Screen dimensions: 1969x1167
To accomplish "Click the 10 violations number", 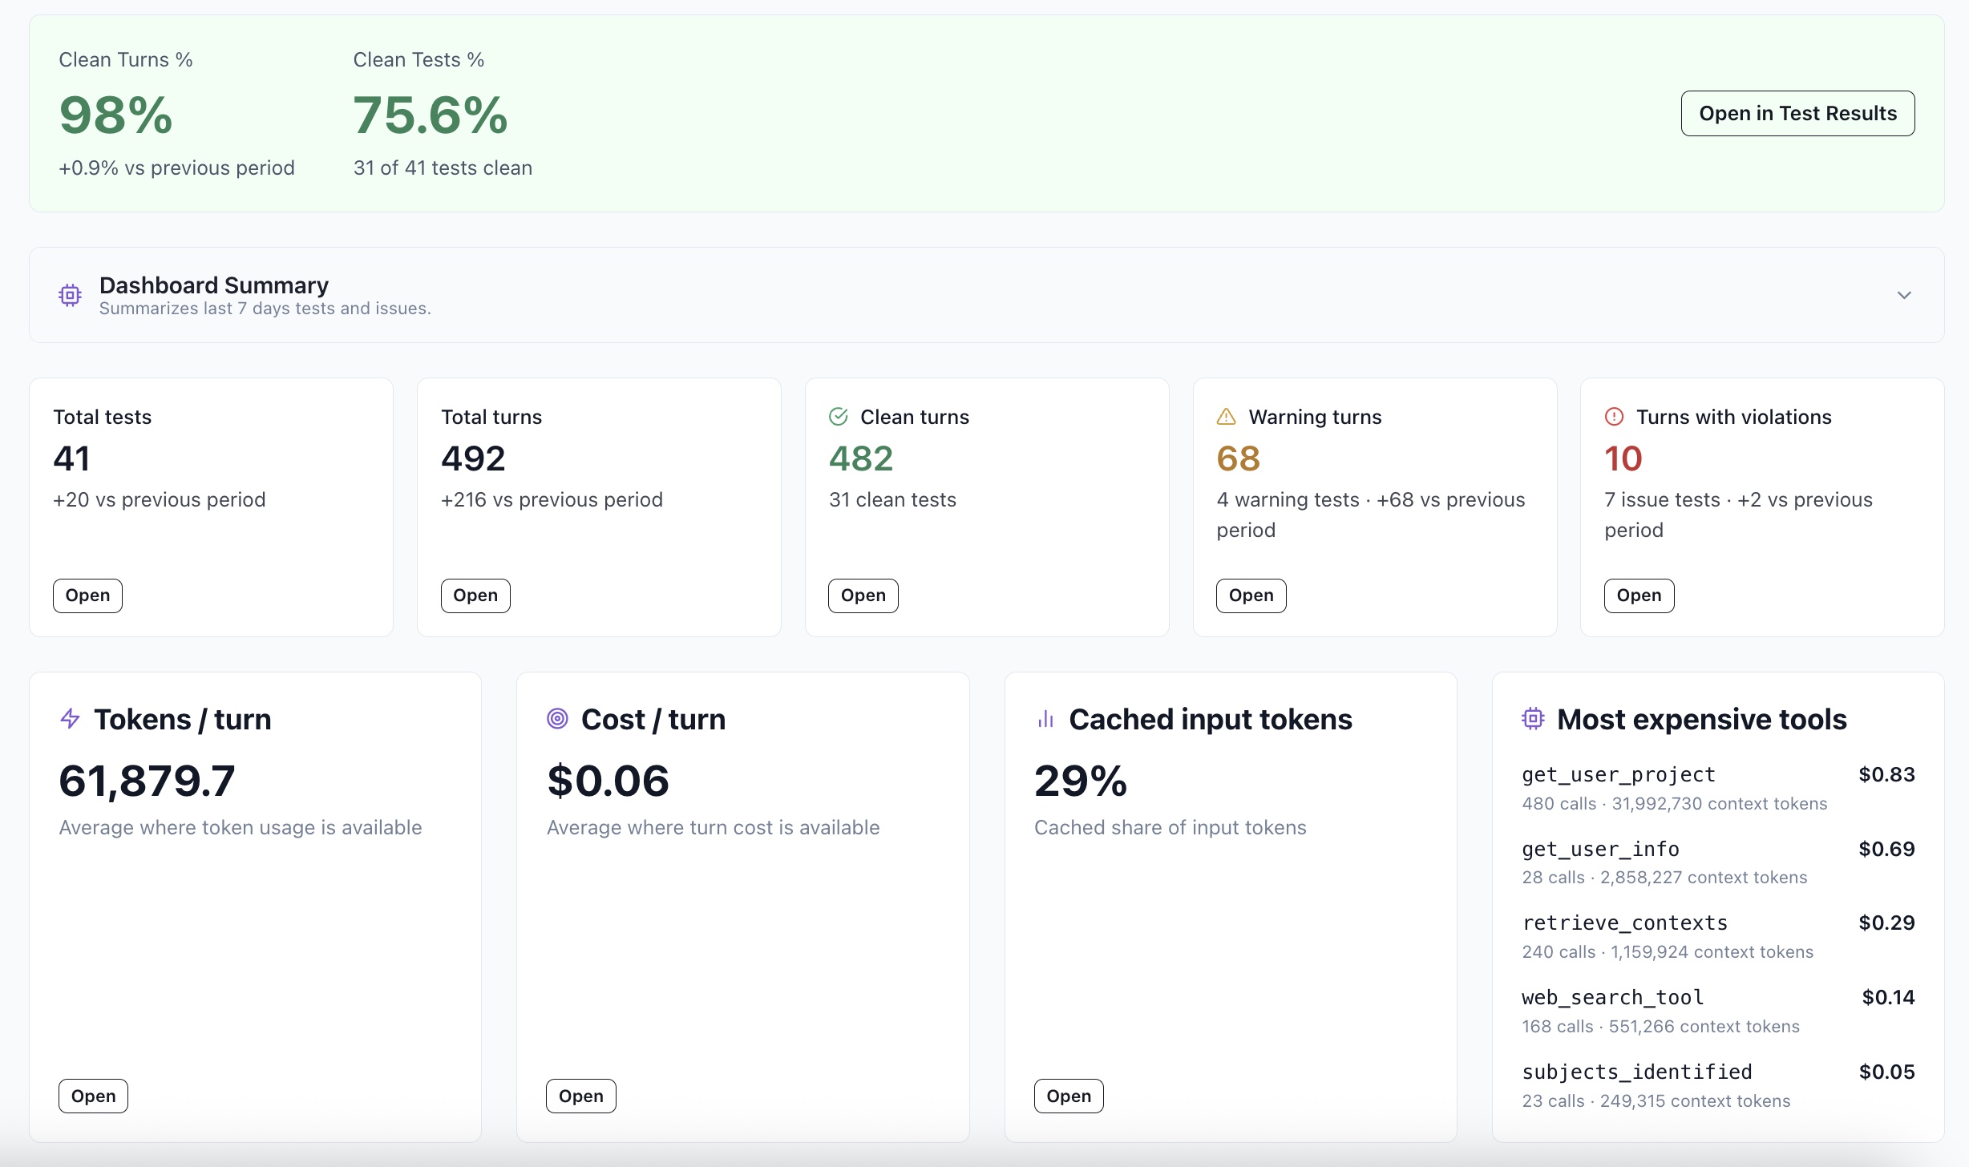I will point(1623,458).
